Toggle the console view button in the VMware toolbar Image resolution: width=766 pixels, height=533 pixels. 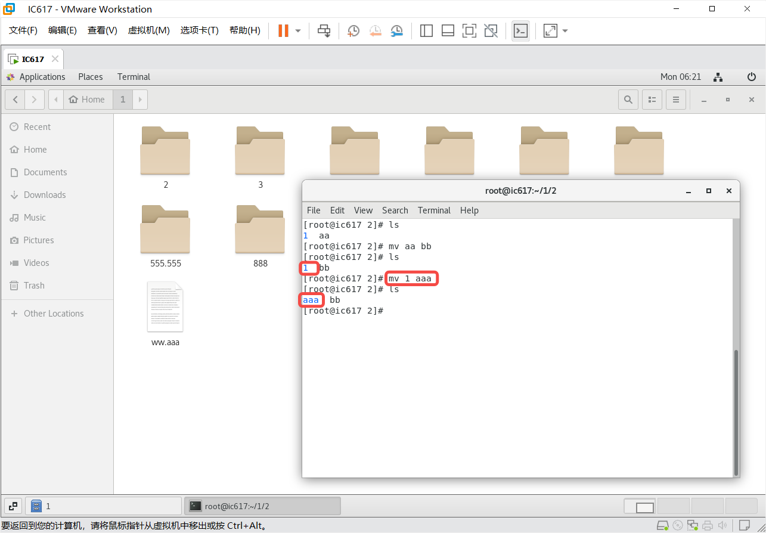520,30
